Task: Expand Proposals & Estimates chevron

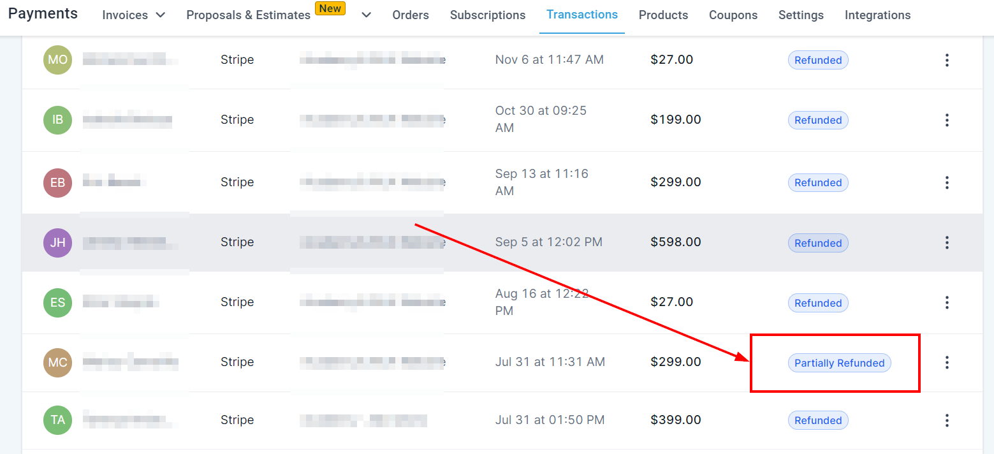Action: (366, 15)
